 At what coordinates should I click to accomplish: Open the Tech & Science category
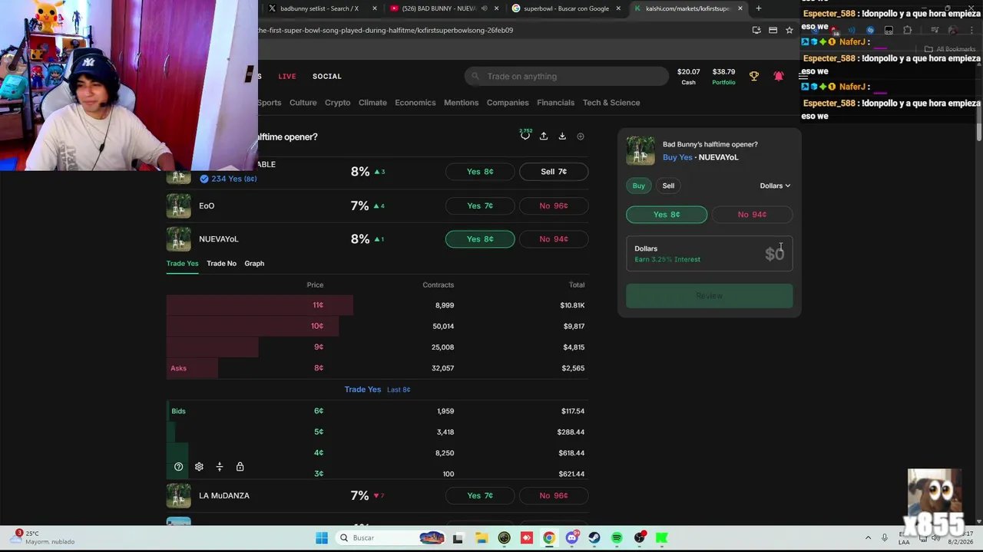(611, 103)
